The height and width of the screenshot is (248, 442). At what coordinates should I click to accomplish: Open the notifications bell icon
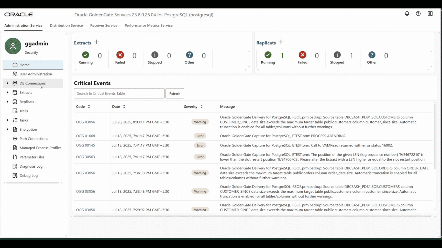click(407, 14)
